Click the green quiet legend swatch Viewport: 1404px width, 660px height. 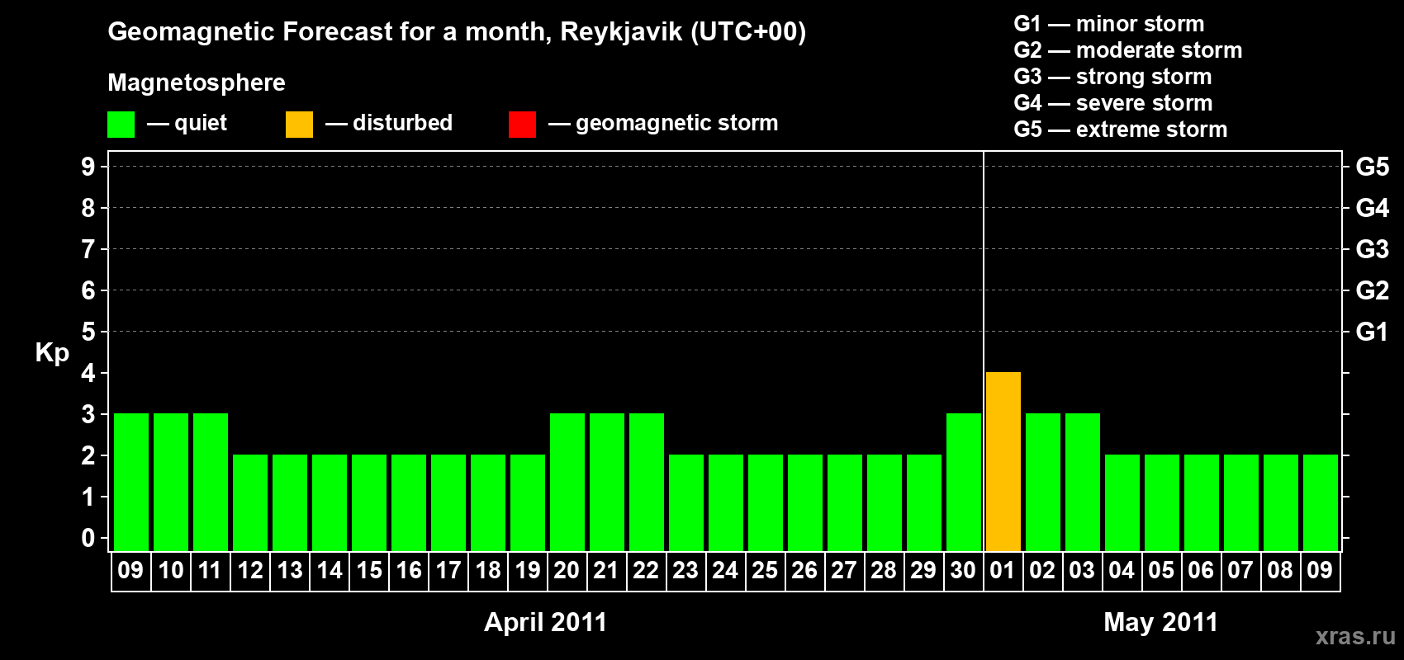point(121,125)
